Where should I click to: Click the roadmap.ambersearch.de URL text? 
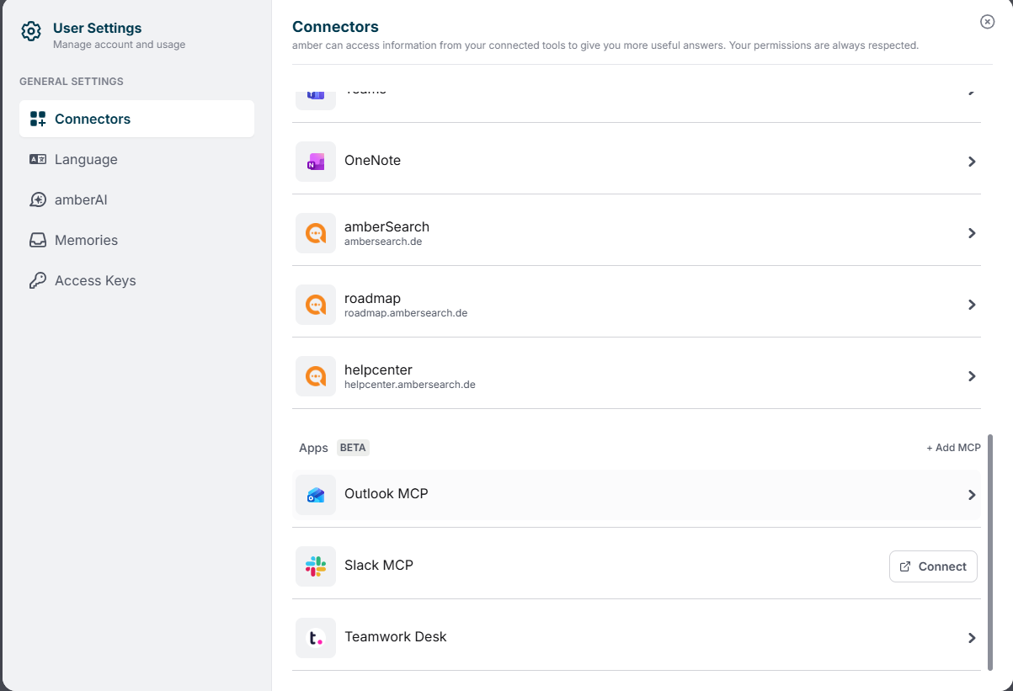(x=406, y=313)
